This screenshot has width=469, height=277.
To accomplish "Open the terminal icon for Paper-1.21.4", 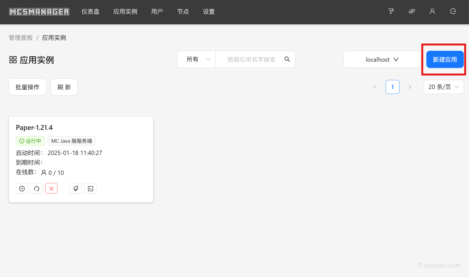I will pos(90,188).
